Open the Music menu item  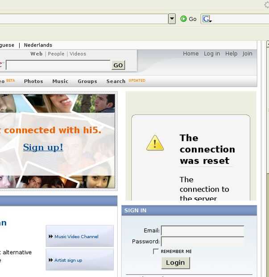(60, 81)
